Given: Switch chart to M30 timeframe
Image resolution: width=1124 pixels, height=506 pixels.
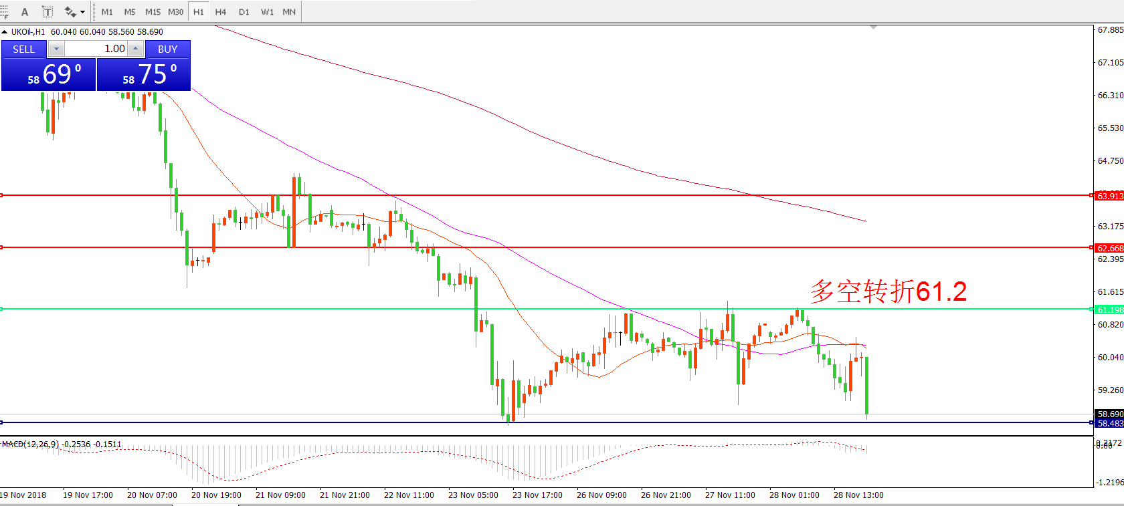Looking at the screenshot, I should tap(176, 12).
